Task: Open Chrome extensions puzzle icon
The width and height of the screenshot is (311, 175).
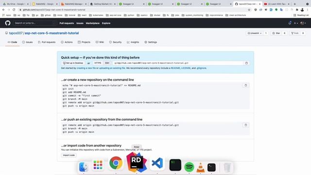Action: (297, 10)
